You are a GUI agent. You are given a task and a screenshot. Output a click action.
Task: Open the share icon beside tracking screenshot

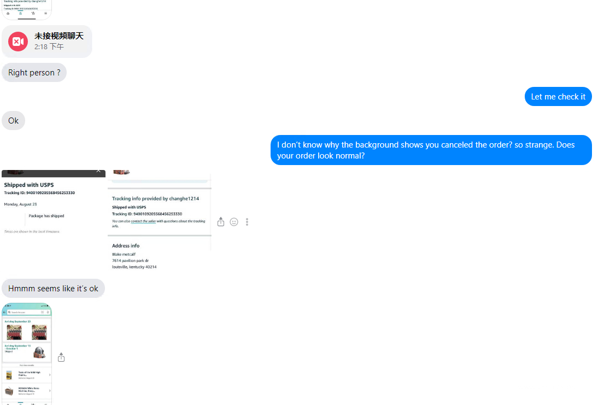tap(221, 222)
